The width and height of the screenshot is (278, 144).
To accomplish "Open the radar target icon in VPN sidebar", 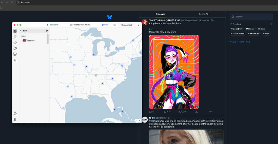I will click(x=15, y=48).
